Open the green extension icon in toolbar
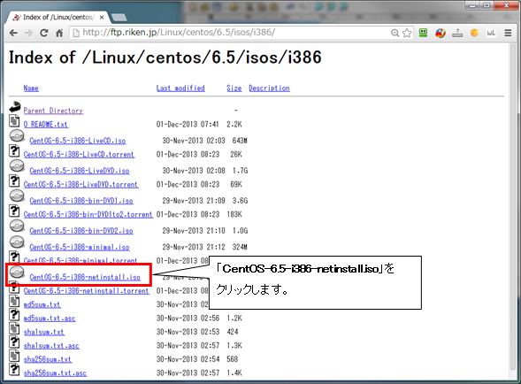The height and width of the screenshot is (384, 521). pos(423,33)
